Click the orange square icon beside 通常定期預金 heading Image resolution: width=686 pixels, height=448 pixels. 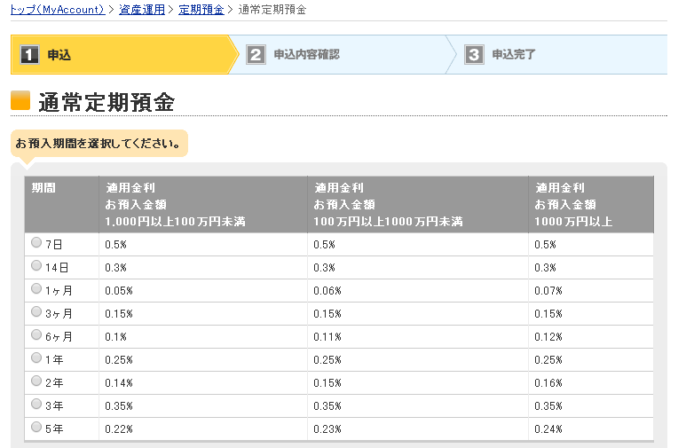[x=20, y=101]
